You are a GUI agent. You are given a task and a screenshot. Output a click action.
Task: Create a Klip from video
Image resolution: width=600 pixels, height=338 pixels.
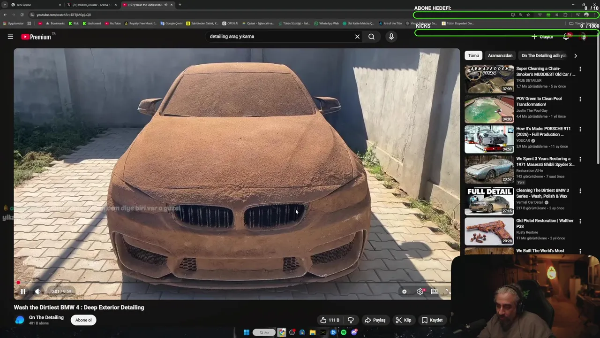click(403, 320)
